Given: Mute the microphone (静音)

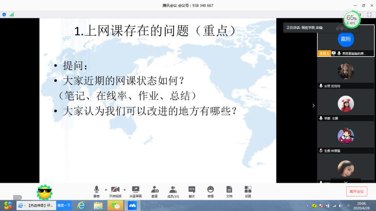Looking at the screenshot, I should (x=96, y=191).
